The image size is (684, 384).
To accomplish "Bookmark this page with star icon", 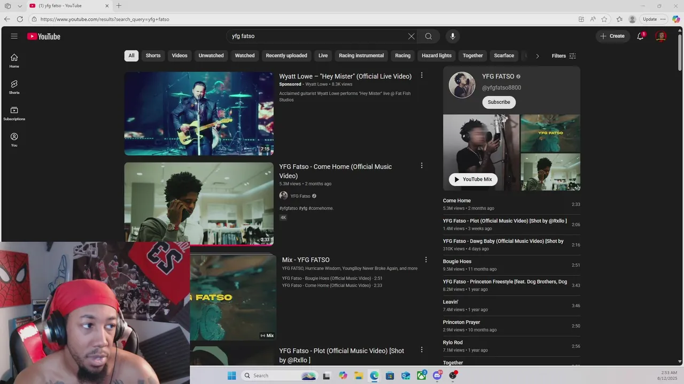I will [x=604, y=19].
